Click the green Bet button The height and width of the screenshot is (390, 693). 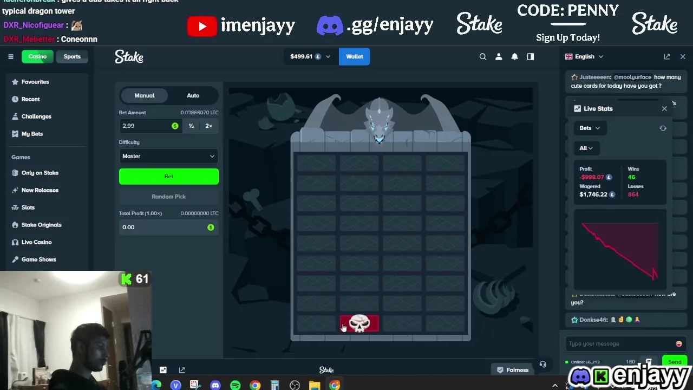point(169,177)
